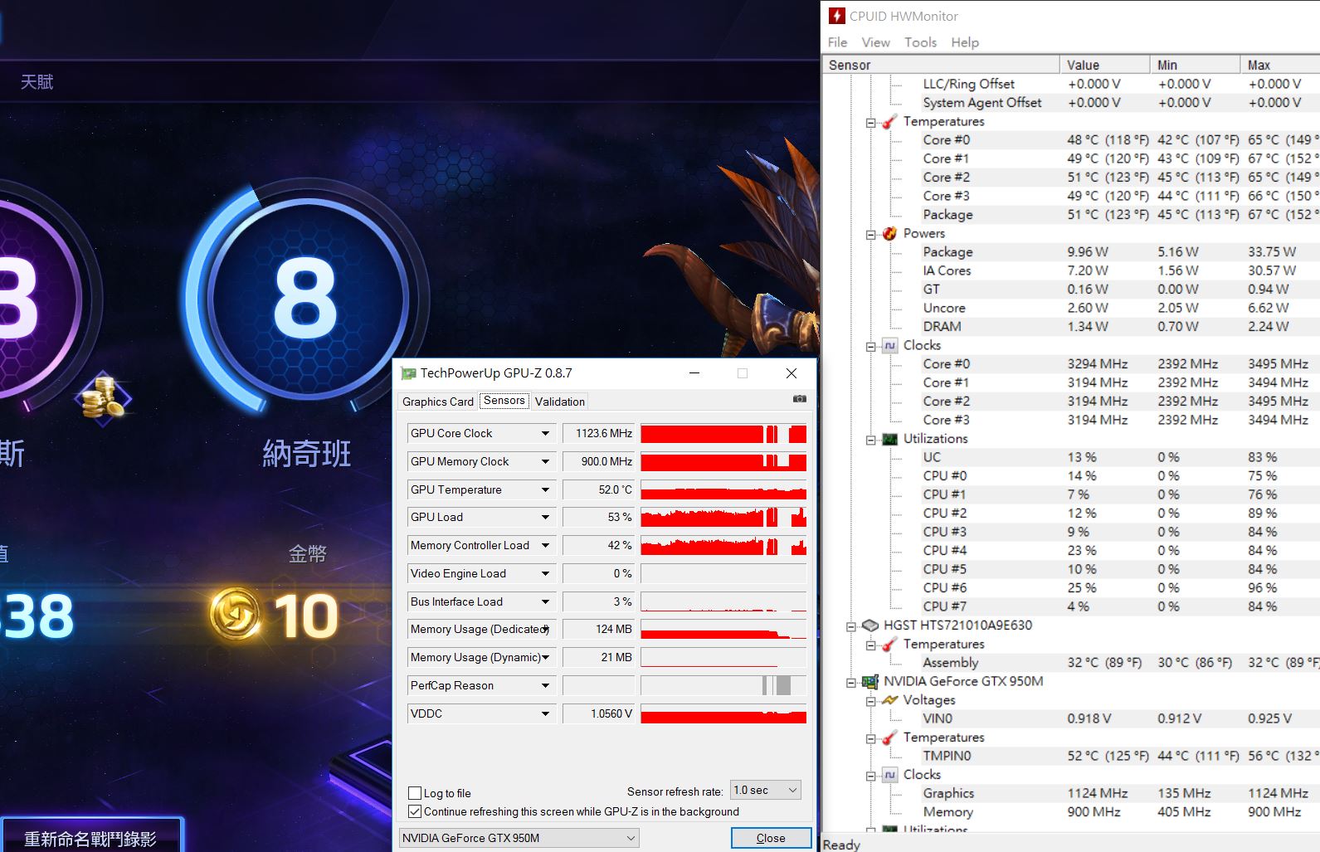Click the HGST hard drive icon
Image resolution: width=1320 pixels, height=852 pixels.
870,626
